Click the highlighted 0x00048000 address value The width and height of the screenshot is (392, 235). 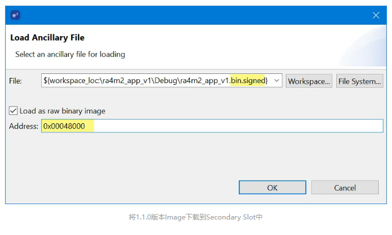64,126
